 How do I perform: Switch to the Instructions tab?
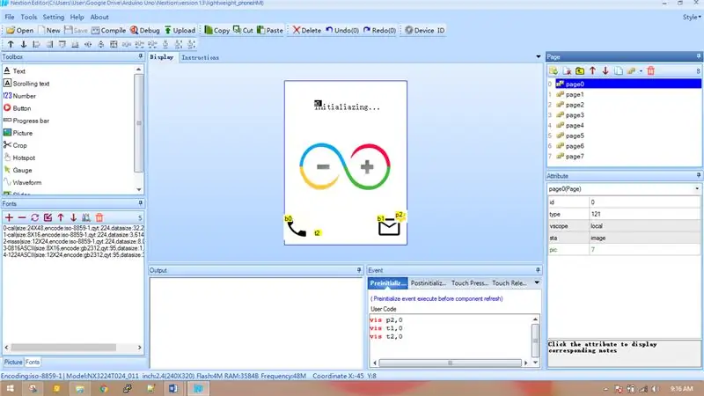coord(201,57)
